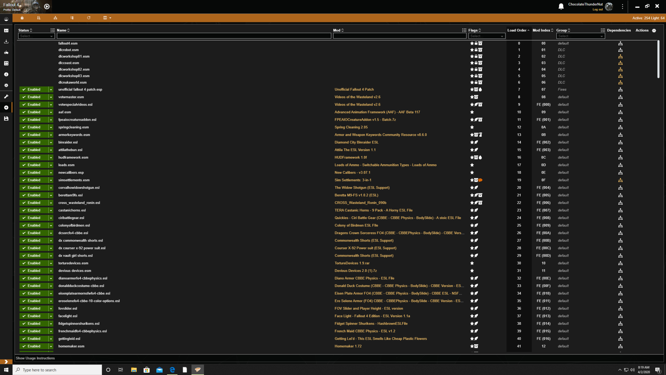Open the Games page controller icon
This screenshot has width=666, height=375.
pyautogui.click(x=6, y=52)
